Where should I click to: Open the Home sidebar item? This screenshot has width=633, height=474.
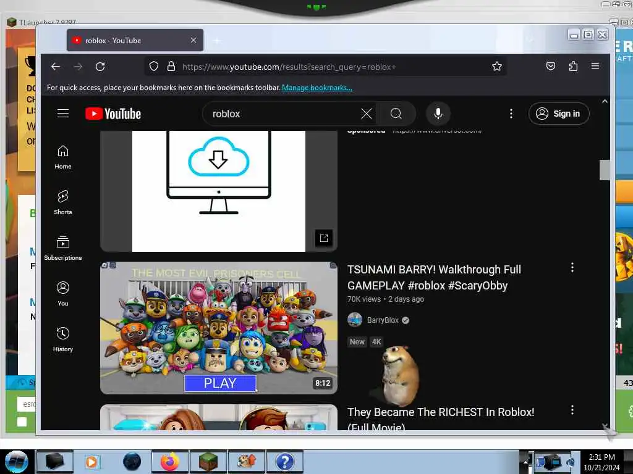point(63,157)
